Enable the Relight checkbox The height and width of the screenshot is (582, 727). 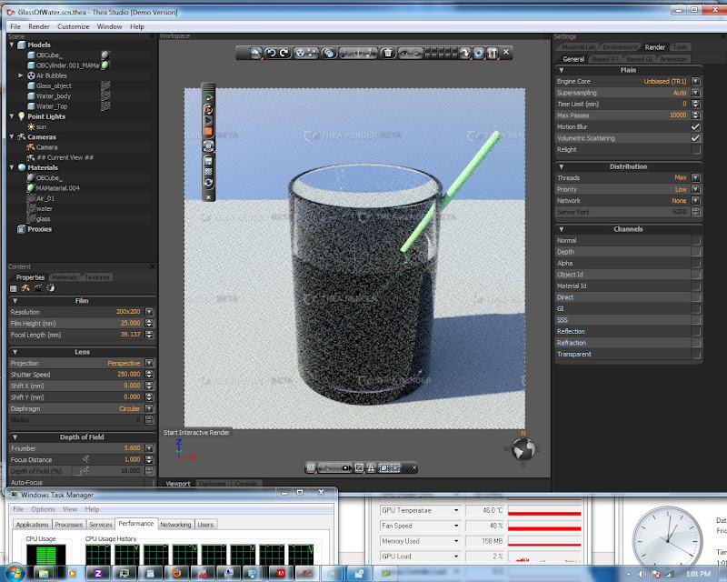click(x=695, y=150)
